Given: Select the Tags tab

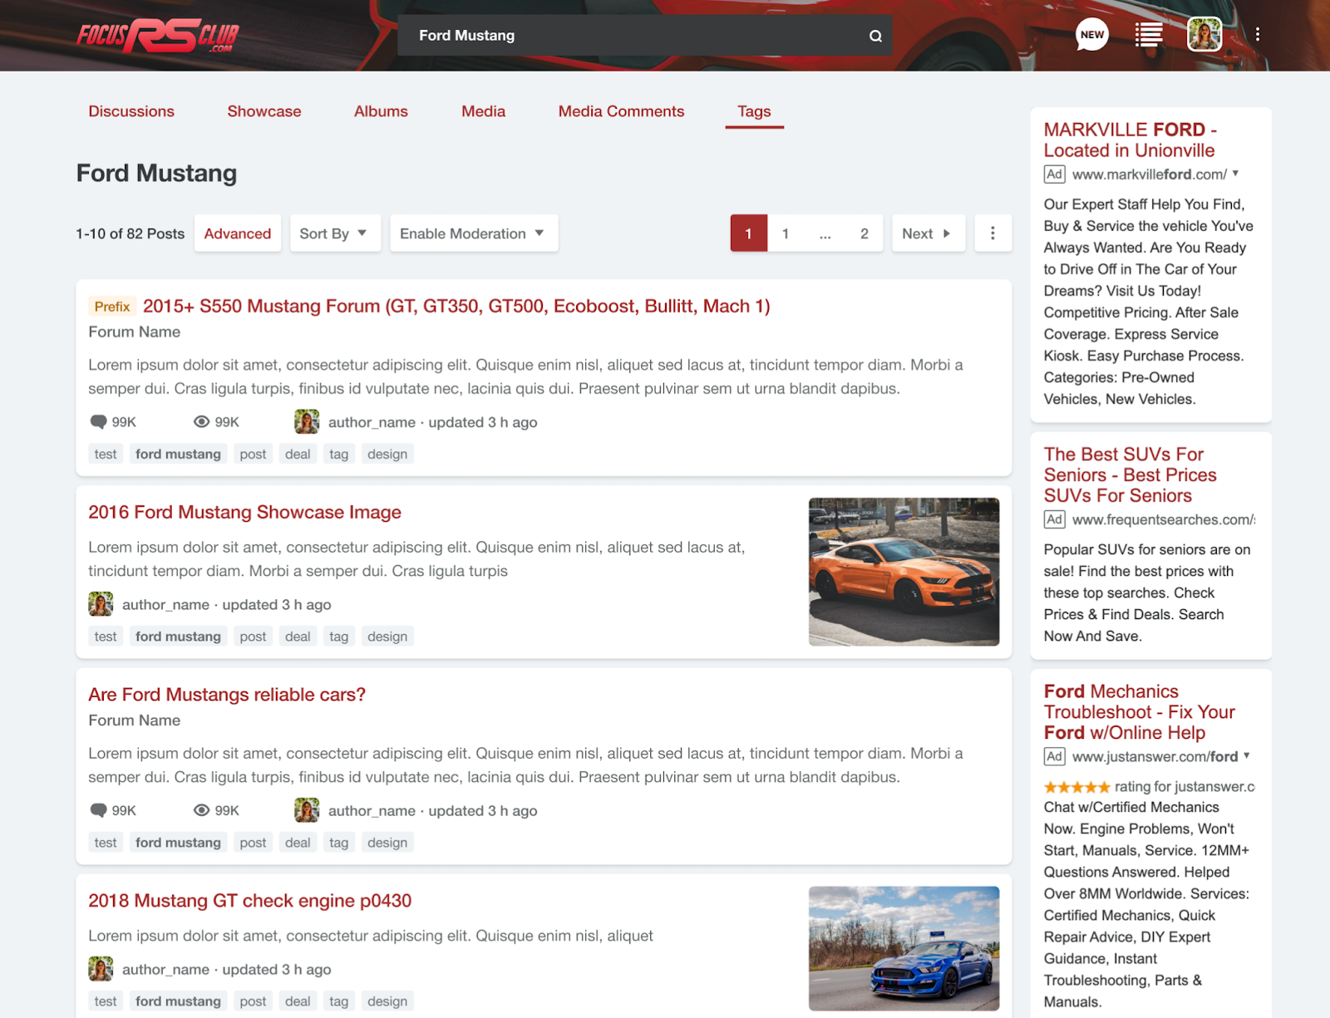Looking at the screenshot, I should (754, 111).
